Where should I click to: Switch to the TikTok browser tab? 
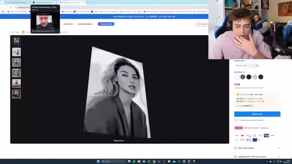tap(45, 2)
